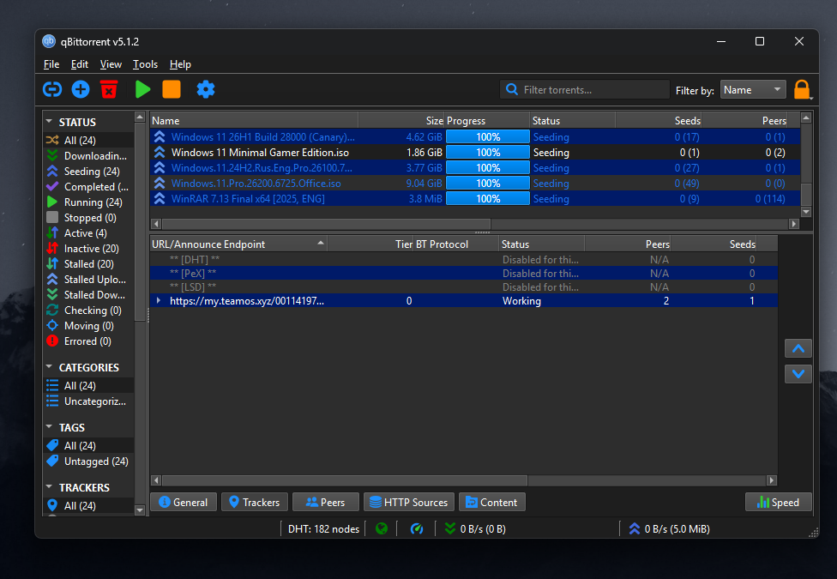Click progress bar of WinRAR 7.13 torrent
This screenshot has height=579, width=837.
(487, 199)
